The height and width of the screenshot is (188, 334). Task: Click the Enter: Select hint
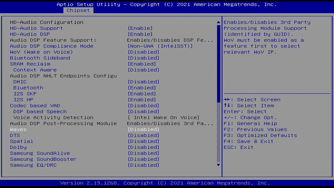pyautogui.click(x=245, y=111)
